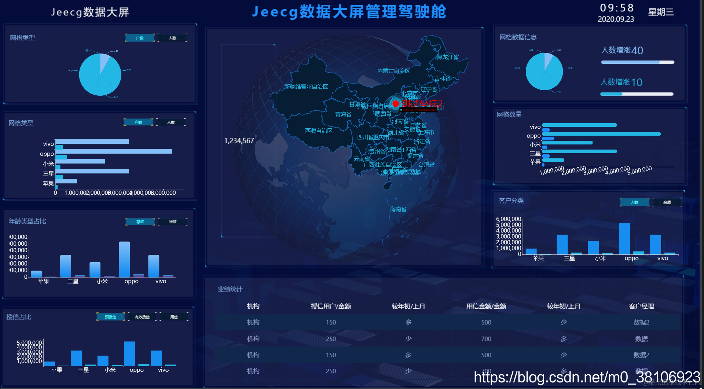Click 500 cell in first table row
704x389 pixels.
(x=486, y=322)
